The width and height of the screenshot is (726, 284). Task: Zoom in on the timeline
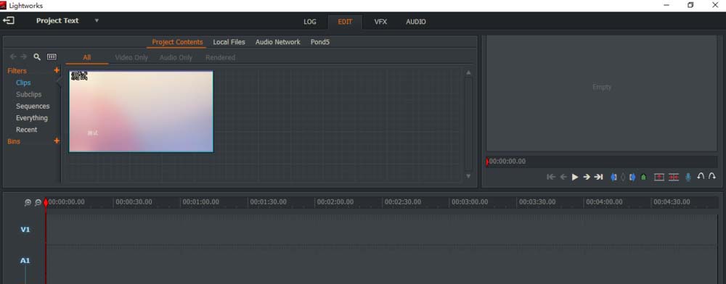28,202
